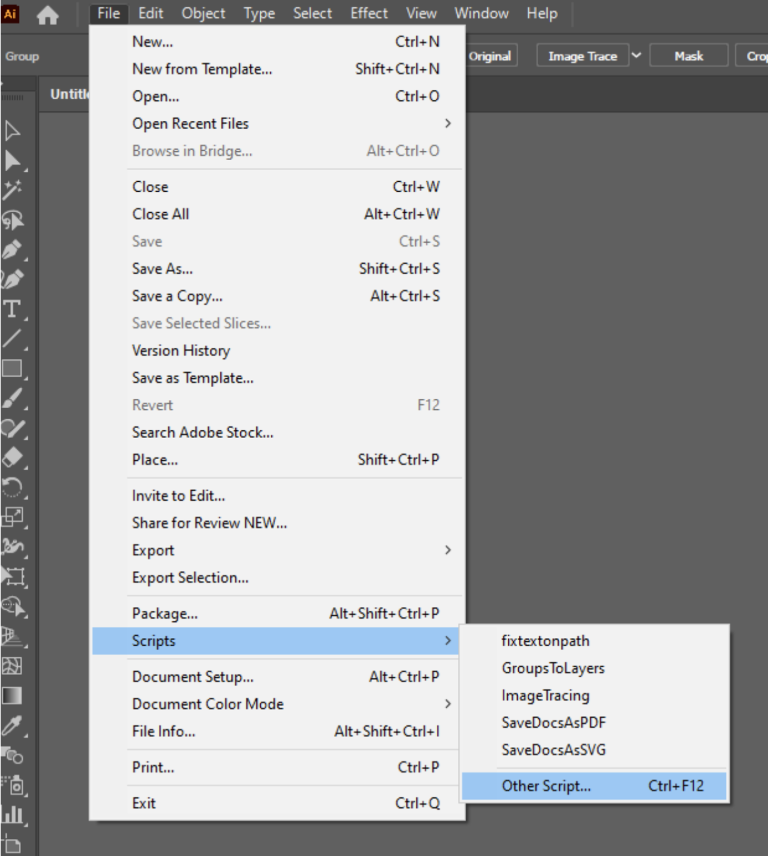Choose New from Template menu item
Viewport: 768px width, 856px height.
tap(276, 69)
